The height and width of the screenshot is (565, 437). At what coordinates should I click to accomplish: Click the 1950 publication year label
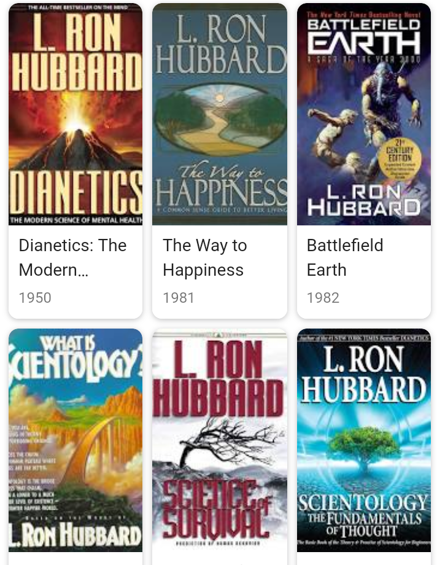click(35, 298)
